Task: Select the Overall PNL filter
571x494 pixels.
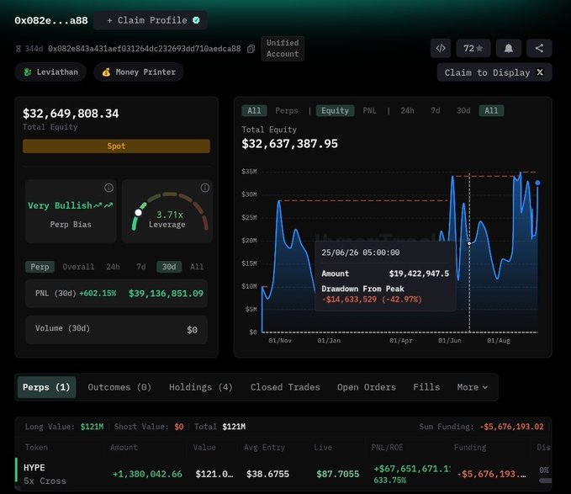Action: click(x=78, y=267)
